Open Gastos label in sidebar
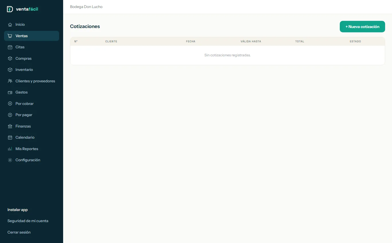Image resolution: width=392 pixels, height=243 pixels. click(x=22, y=92)
